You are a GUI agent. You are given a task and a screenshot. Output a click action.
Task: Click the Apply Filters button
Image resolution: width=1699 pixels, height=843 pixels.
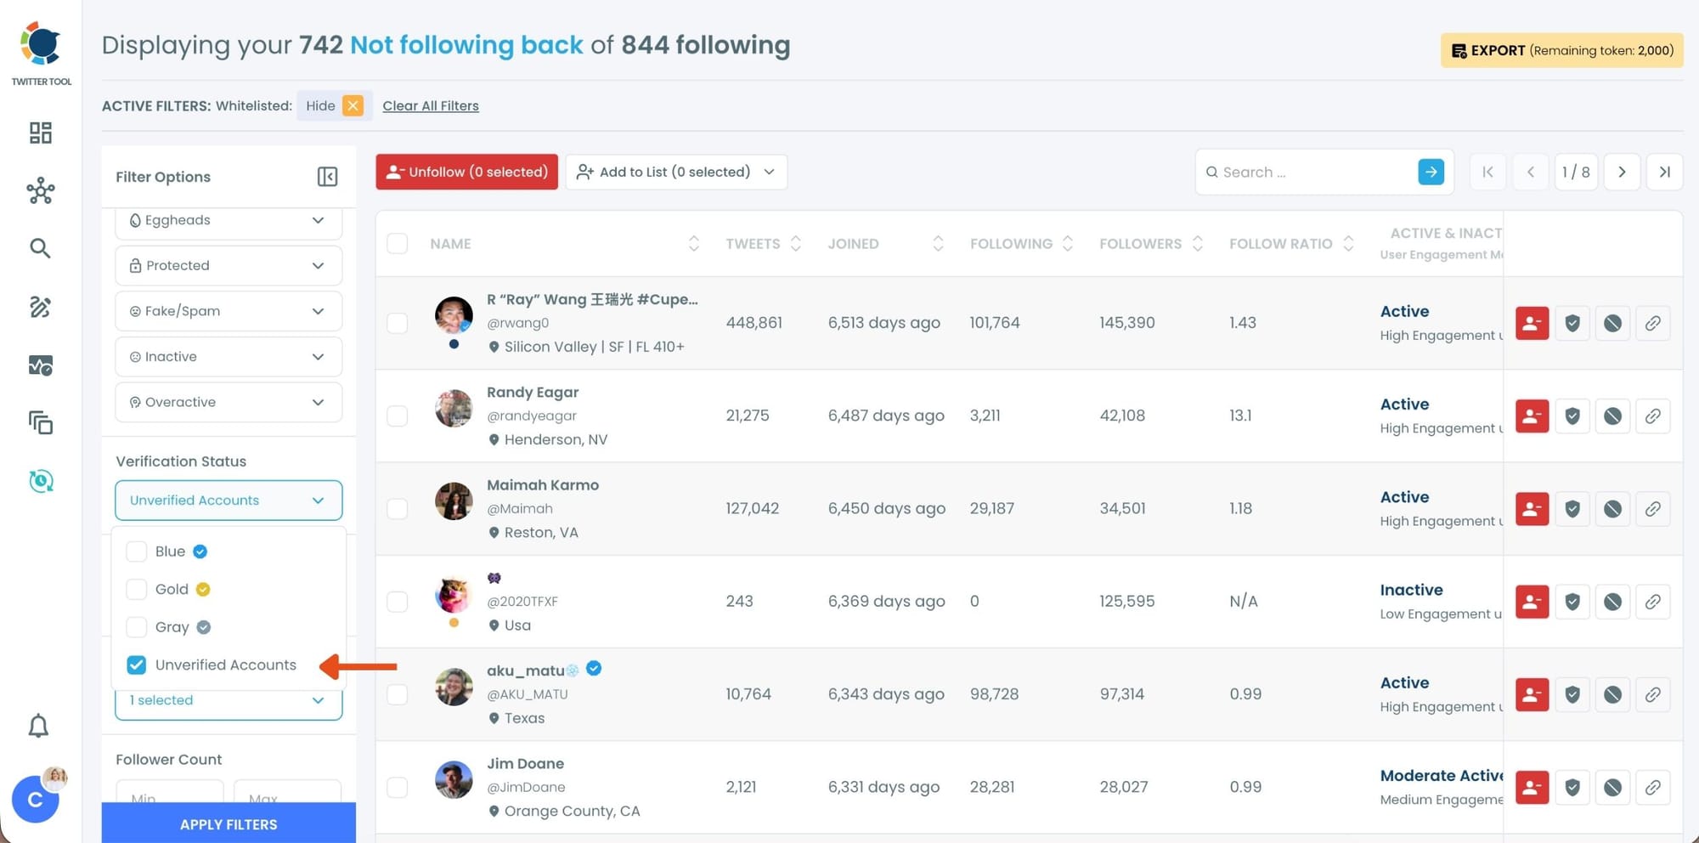(x=229, y=824)
